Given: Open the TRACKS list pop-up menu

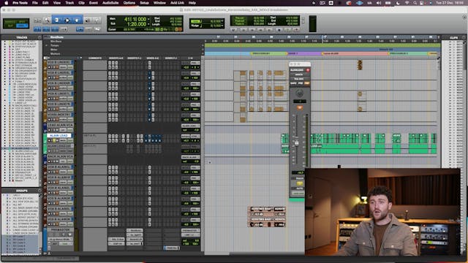Looking at the screenshot, I should (x=39, y=37).
